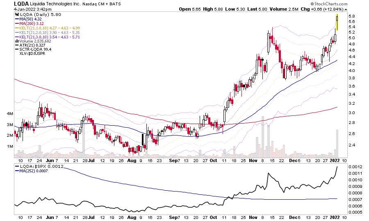Click the High 5.88 value

pyautogui.click(x=213, y=9)
